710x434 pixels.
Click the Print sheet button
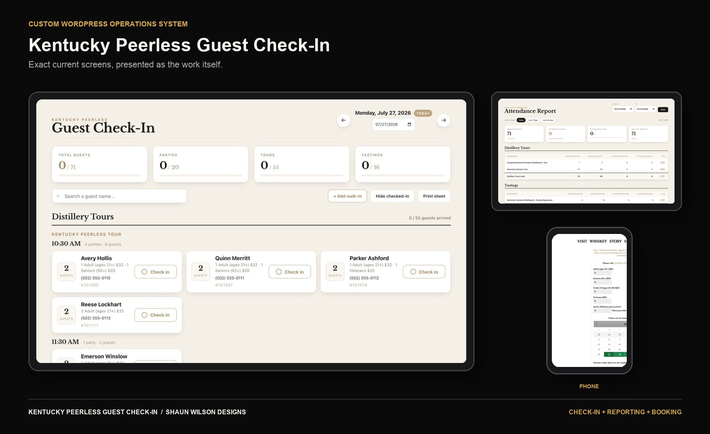(x=434, y=196)
